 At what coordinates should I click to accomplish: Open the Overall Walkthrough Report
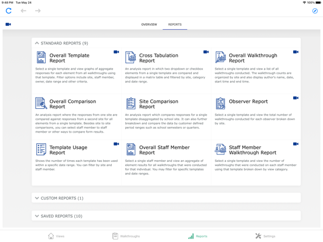tap(253, 58)
